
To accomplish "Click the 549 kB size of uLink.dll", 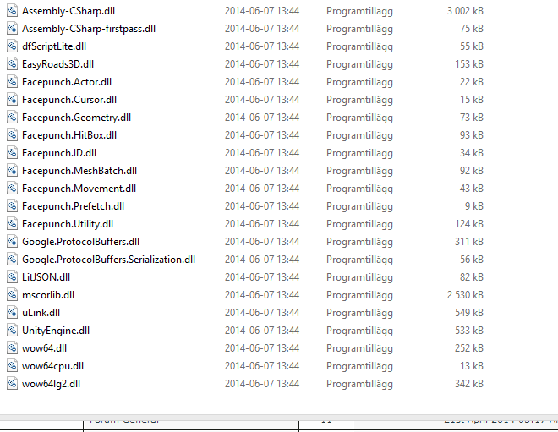I will [469, 313].
